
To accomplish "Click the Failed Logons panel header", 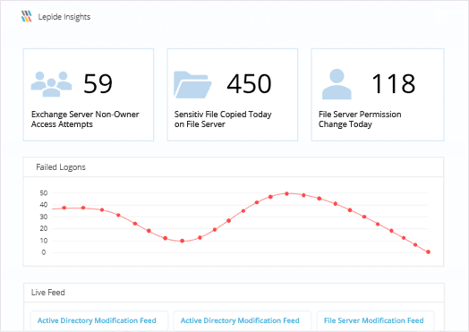I will [234, 167].
